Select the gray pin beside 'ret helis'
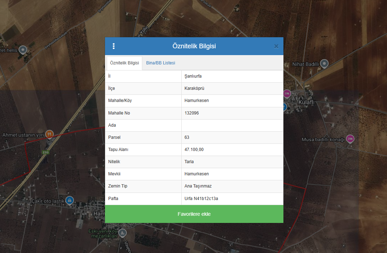This screenshot has width=387, height=253. click(23, 50)
